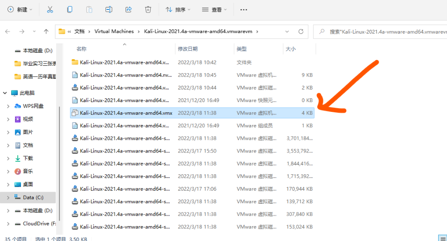Screen dimensions: 447x241
Task: Click the disk icon of the 170,944 KB file
Action: (75, 189)
